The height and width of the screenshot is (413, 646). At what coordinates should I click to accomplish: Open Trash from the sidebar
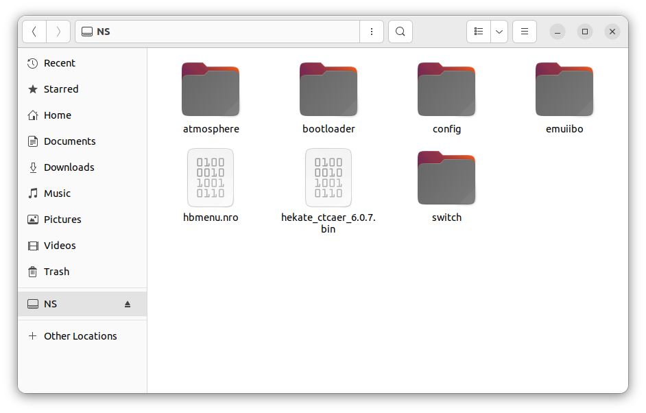(x=56, y=271)
